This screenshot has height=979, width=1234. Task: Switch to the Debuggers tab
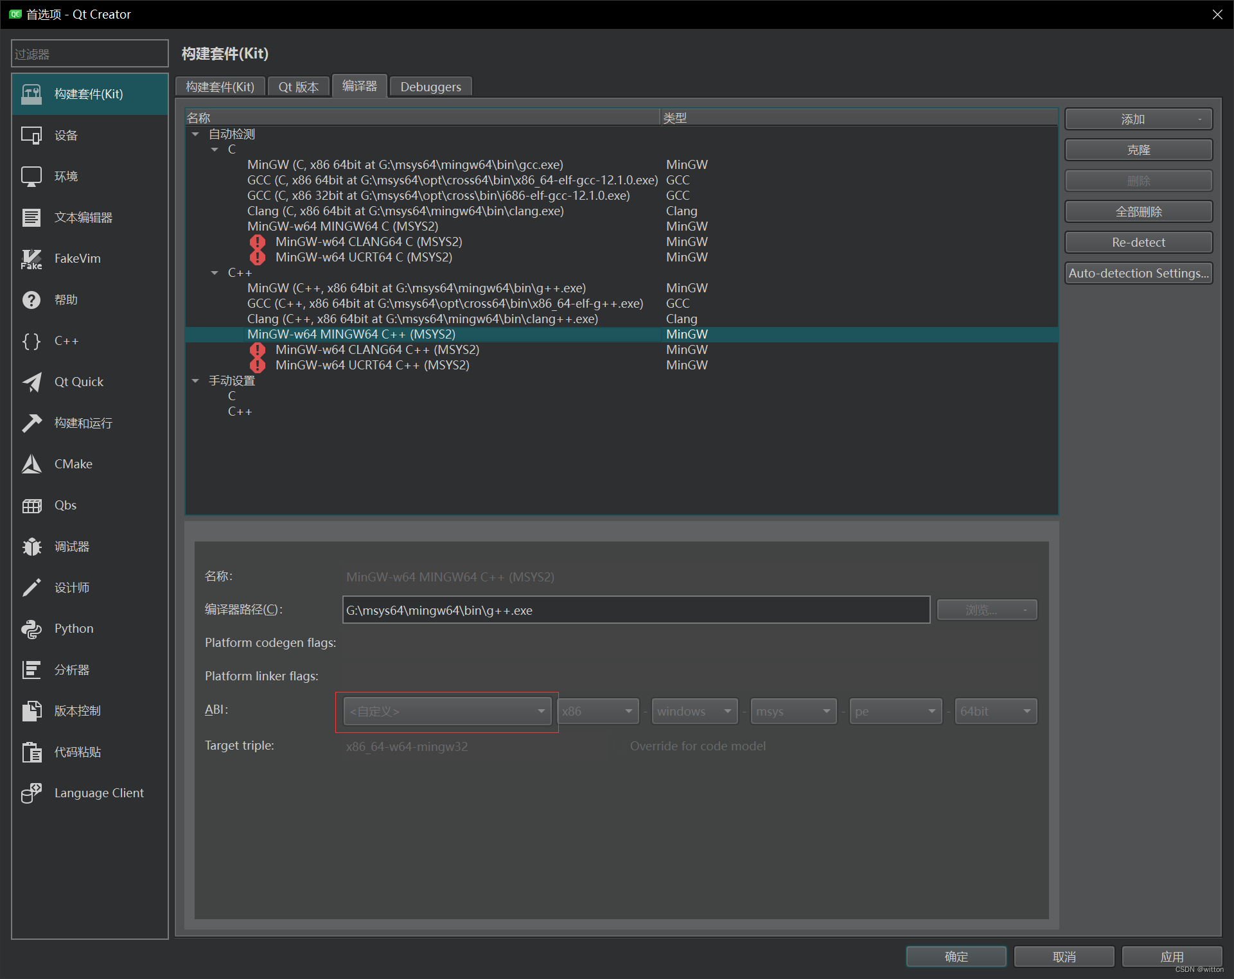click(x=430, y=87)
